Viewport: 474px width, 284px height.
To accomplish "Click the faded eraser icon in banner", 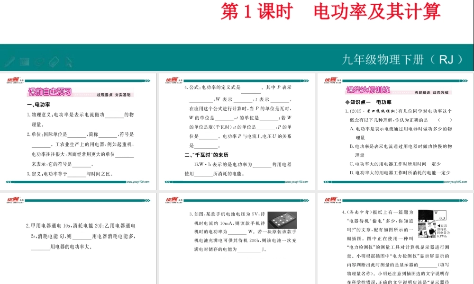I will (x=54, y=62).
